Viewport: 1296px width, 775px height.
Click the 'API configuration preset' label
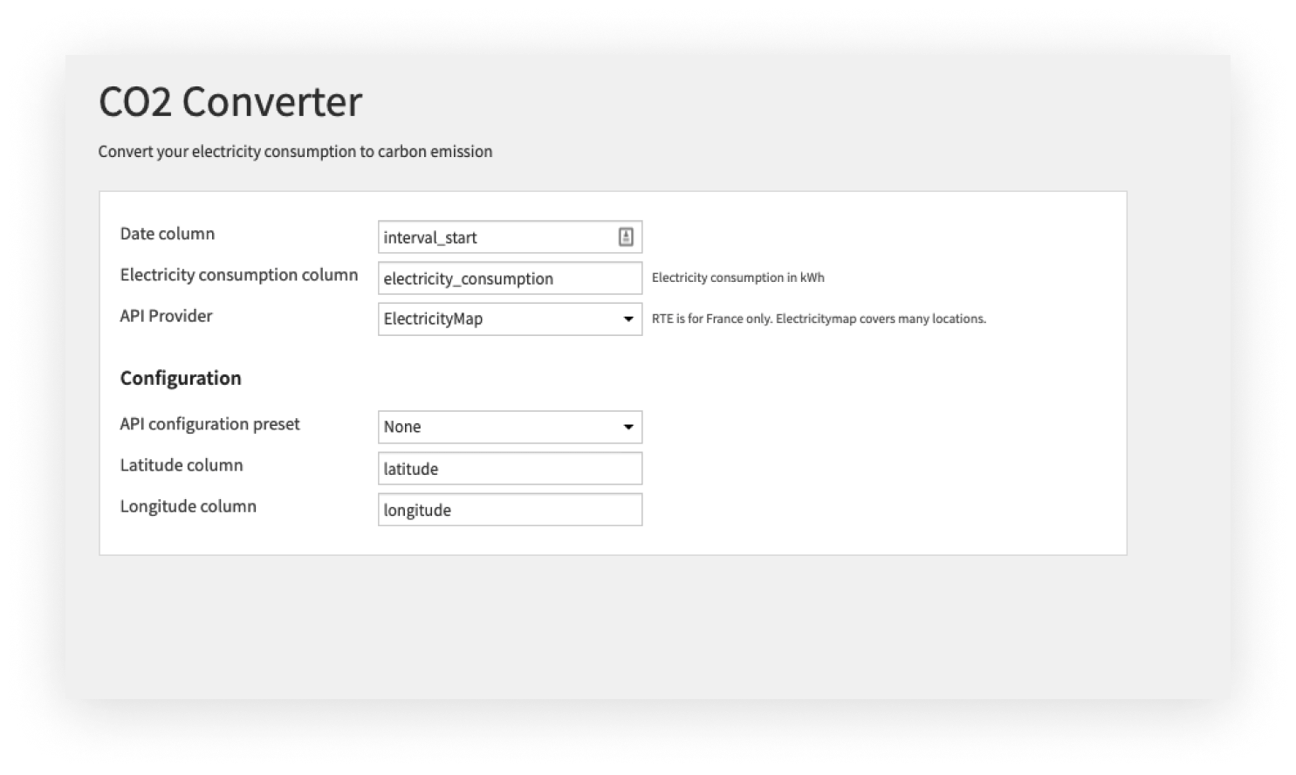[x=209, y=424]
